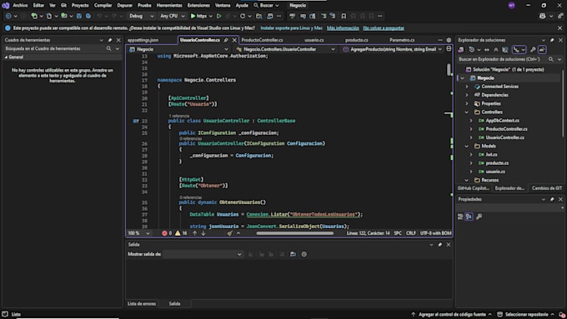Open property pages wrench in Propiedades panel
This screenshot has width=567, height=319.
tap(479, 217)
